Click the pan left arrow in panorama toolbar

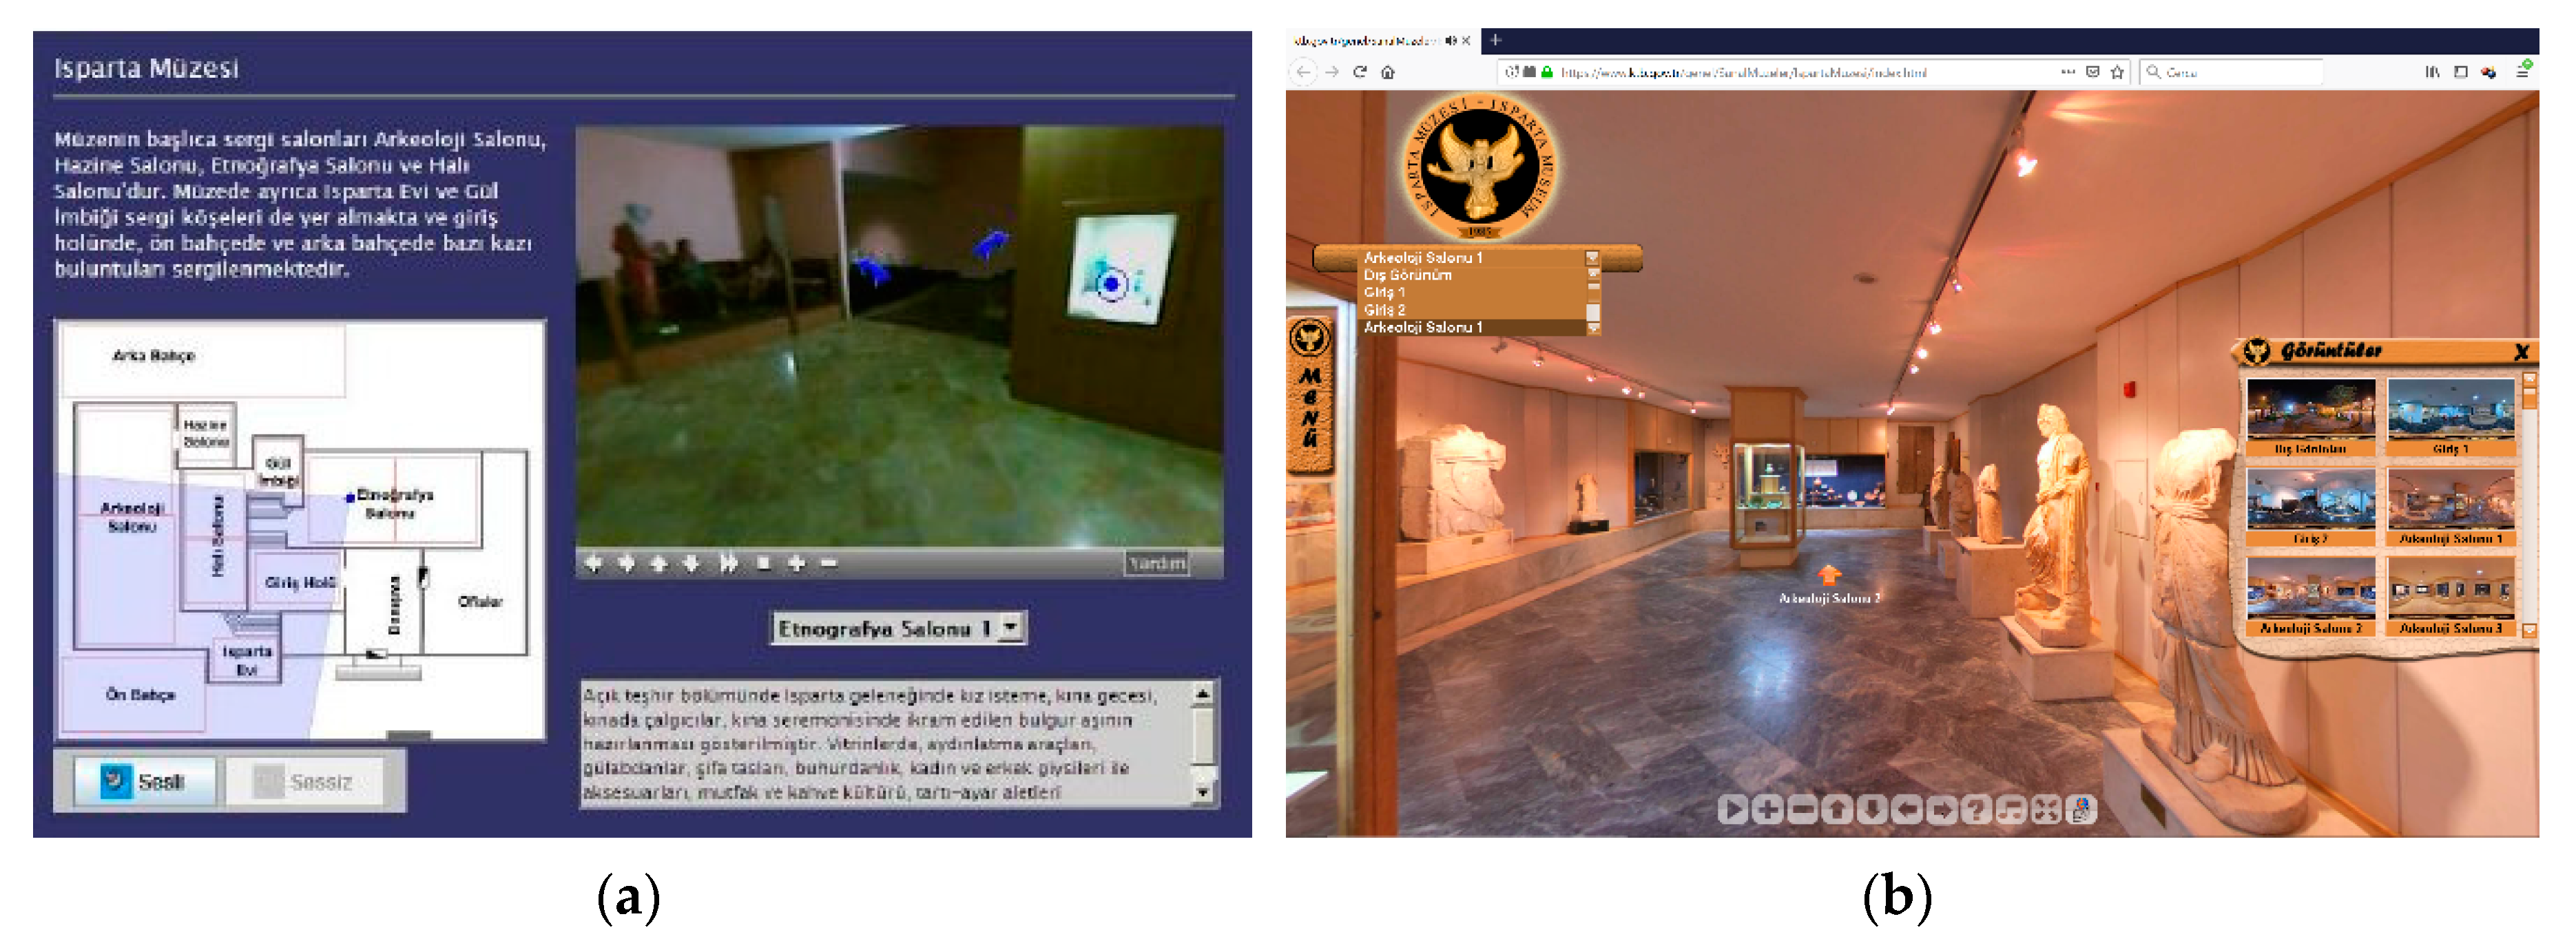(x=1906, y=809)
